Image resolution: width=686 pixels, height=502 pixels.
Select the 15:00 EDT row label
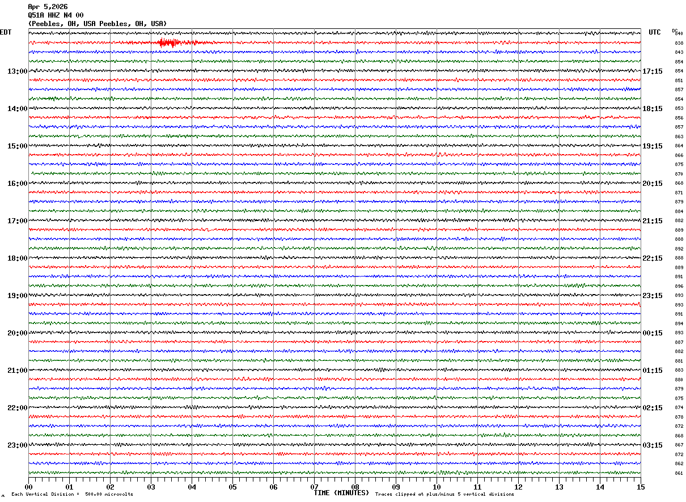17,146
